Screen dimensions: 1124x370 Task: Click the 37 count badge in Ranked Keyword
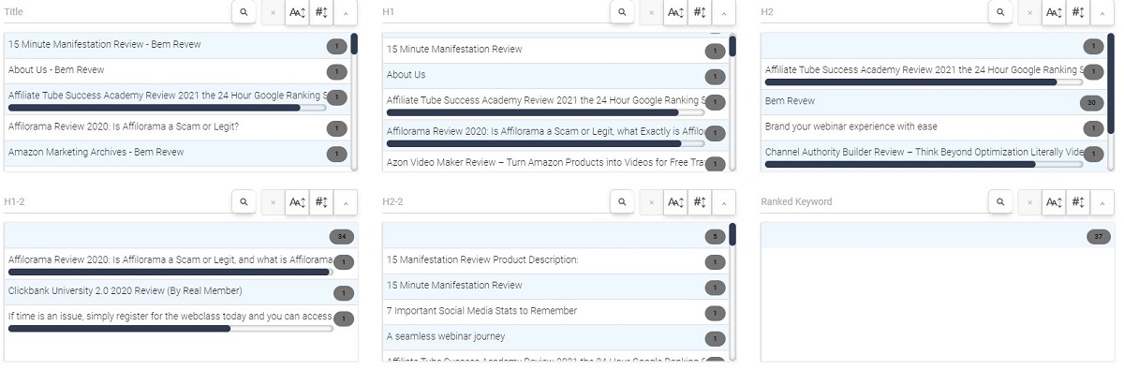point(1099,236)
